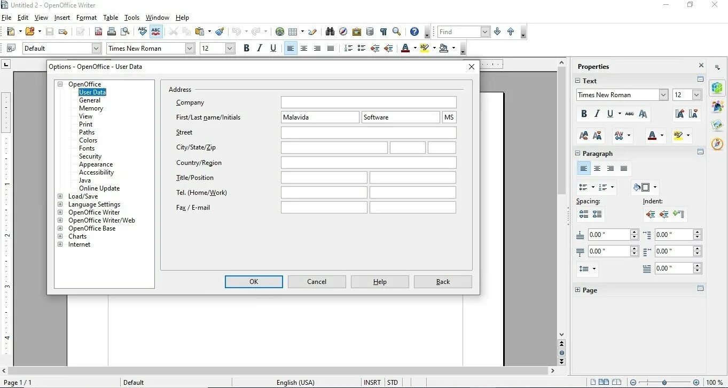Toggle Align Right in the sidebar Paragraph panel
Image resolution: width=728 pixels, height=388 pixels.
pos(610,169)
